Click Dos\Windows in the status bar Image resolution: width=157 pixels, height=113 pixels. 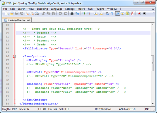point(103,109)
